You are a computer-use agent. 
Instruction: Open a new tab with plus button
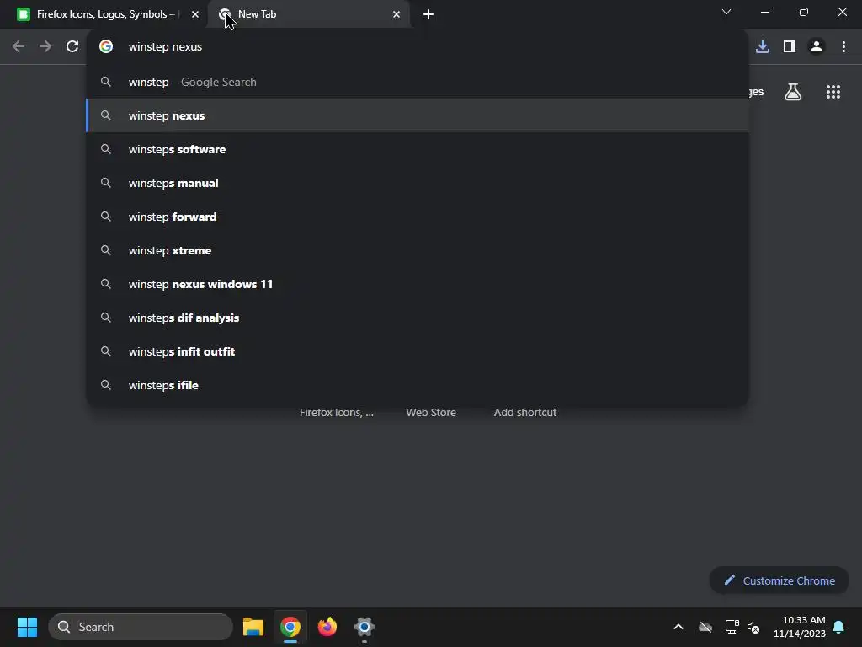tap(428, 14)
